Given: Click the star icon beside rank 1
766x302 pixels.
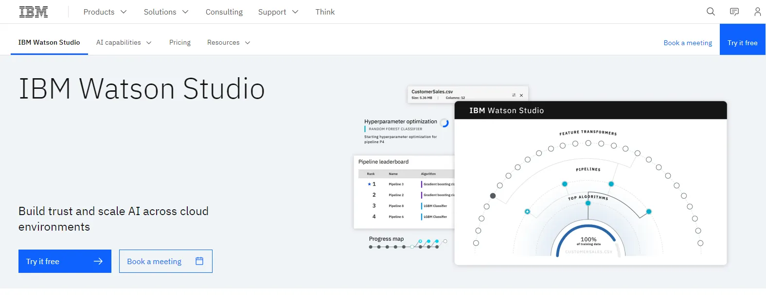Looking at the screenshot, I should point(369,185).
